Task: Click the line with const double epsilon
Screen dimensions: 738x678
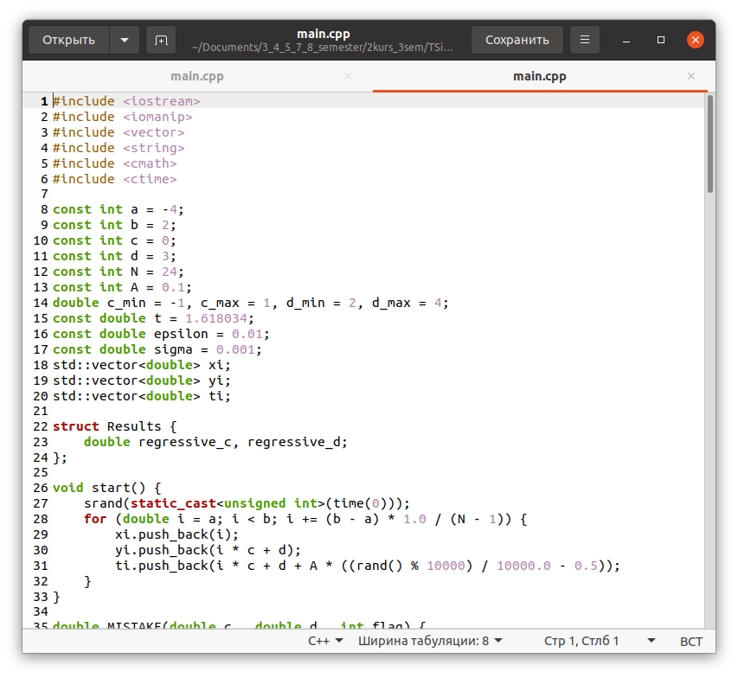Action: (x=160, y=334)
